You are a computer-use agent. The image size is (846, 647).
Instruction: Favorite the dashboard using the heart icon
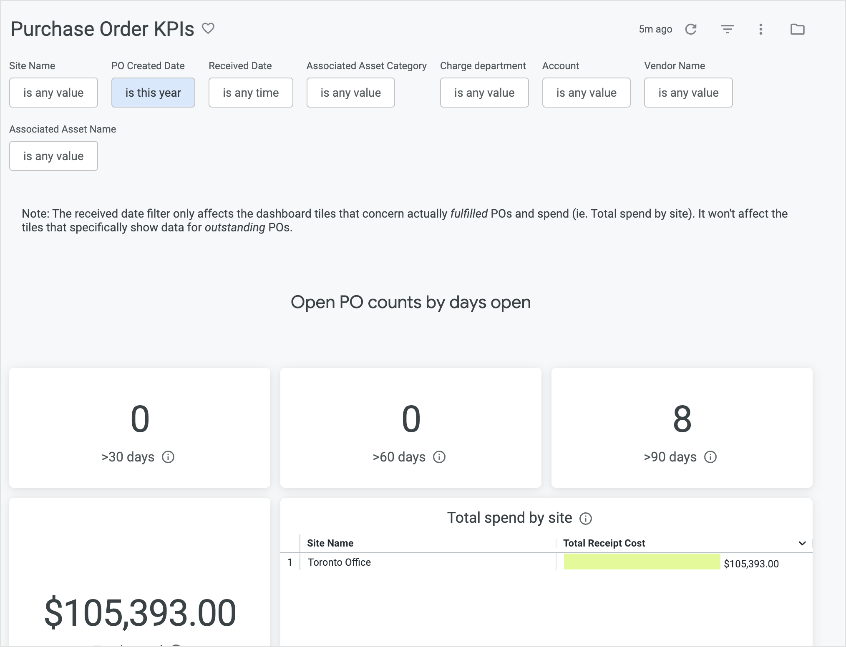point(209,28)
